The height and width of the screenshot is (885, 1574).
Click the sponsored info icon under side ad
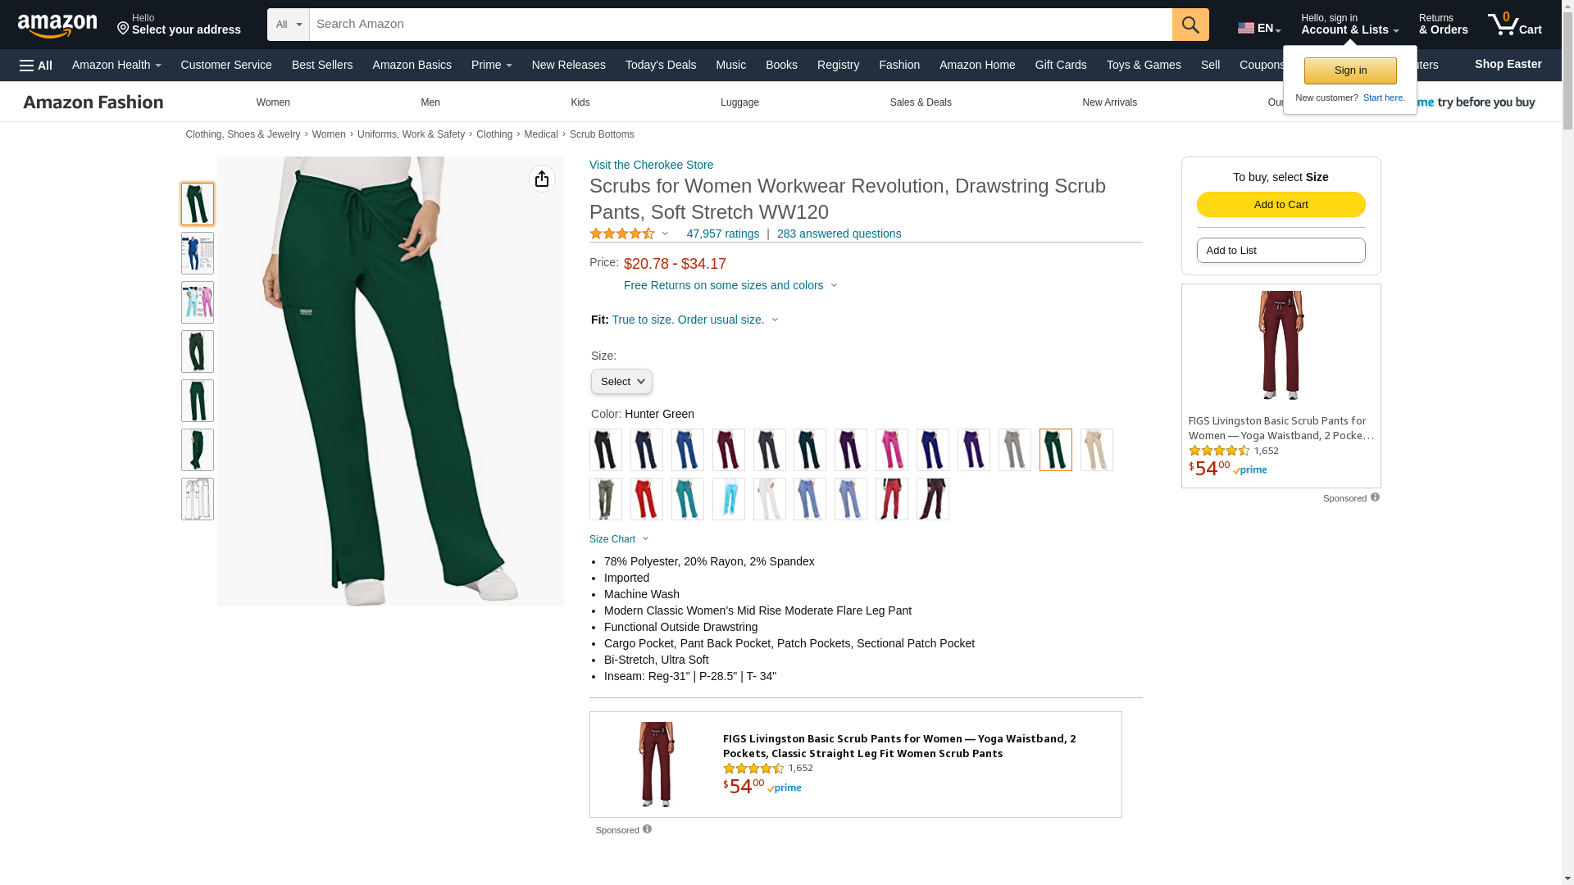[x=1375, y=497]
